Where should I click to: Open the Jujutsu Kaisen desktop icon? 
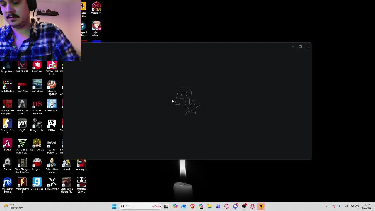(x=96, y=29)
